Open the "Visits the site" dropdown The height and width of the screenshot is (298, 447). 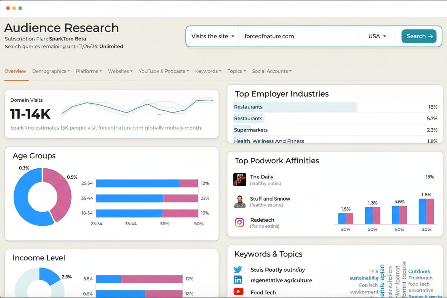[x=212, y=36]
